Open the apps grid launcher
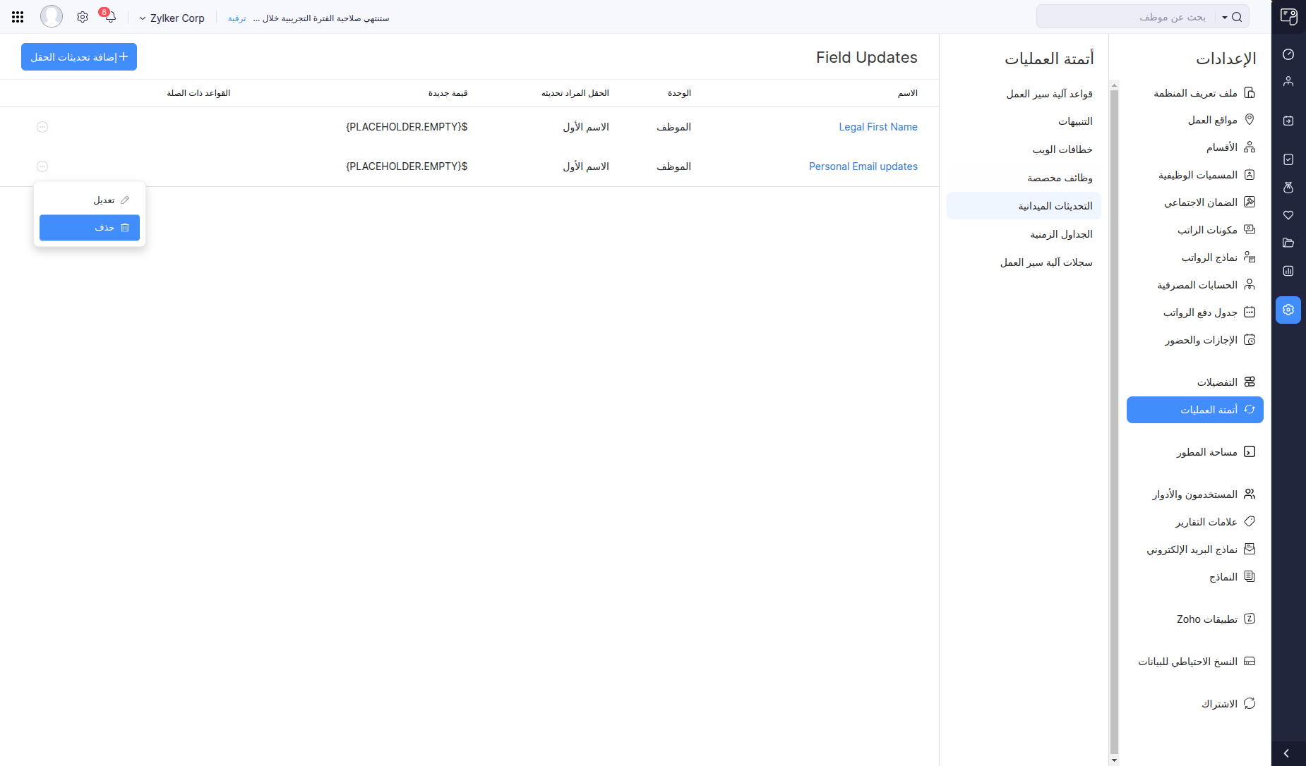1306x766 pixels. pyautogui.click(x=18, y=17)
